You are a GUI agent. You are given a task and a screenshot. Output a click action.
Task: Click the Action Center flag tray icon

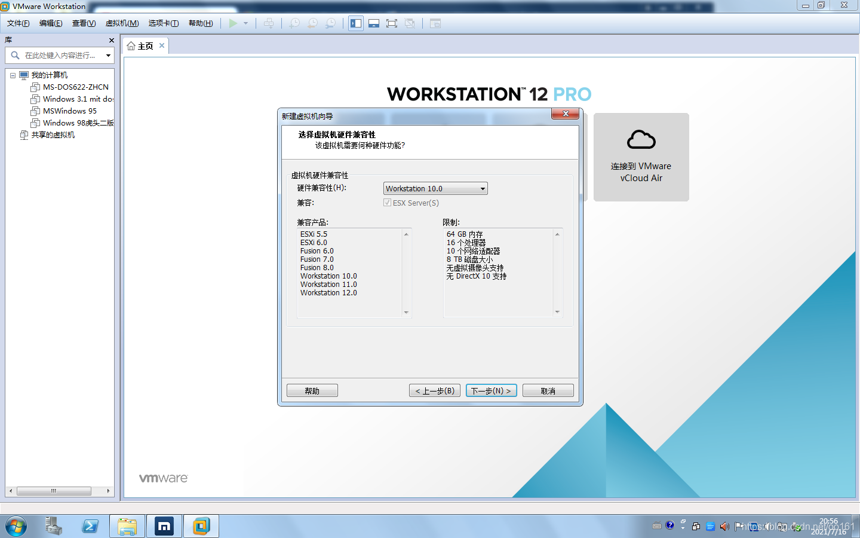(x=739, y=527)
